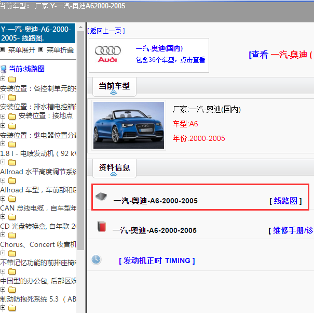Click 包含36个车型,点击查看 link

[x=170, y=60]
